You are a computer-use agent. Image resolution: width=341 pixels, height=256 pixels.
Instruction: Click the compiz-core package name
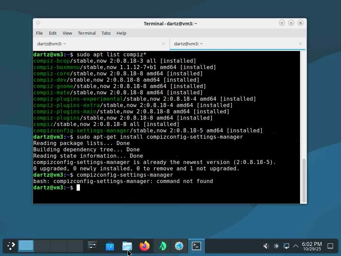tap(52, 73)
